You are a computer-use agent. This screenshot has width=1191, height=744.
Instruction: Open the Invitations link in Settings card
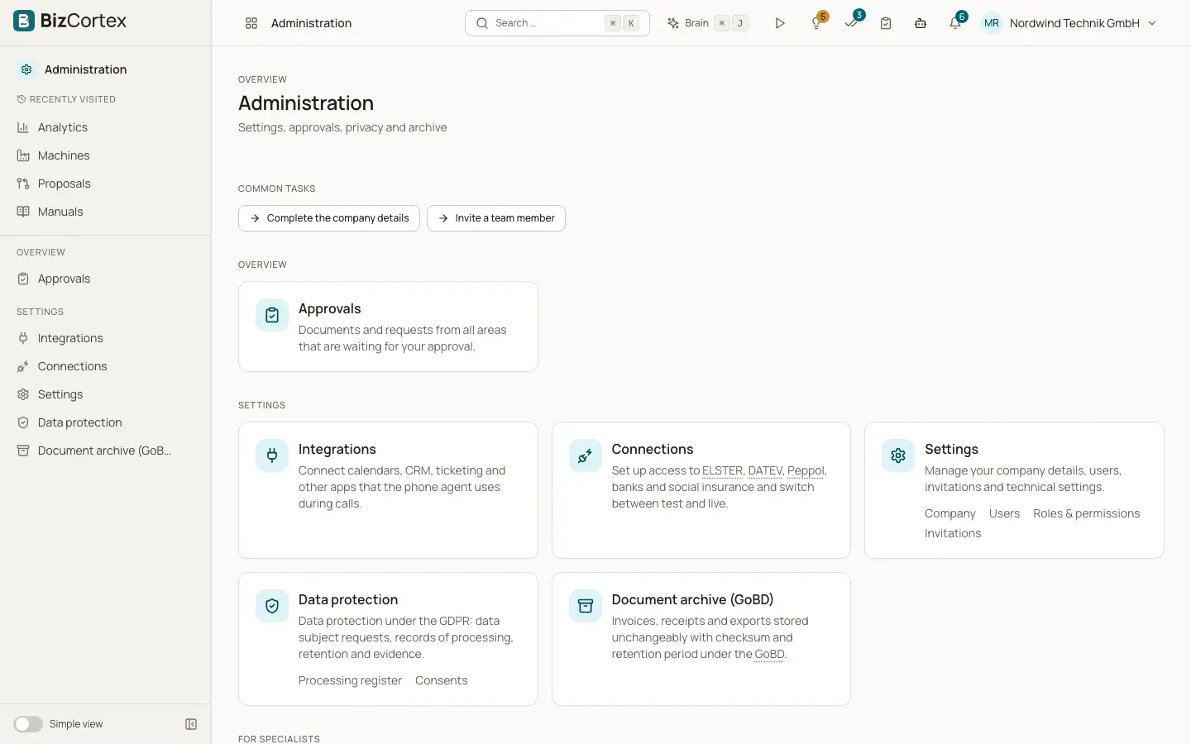953,533
